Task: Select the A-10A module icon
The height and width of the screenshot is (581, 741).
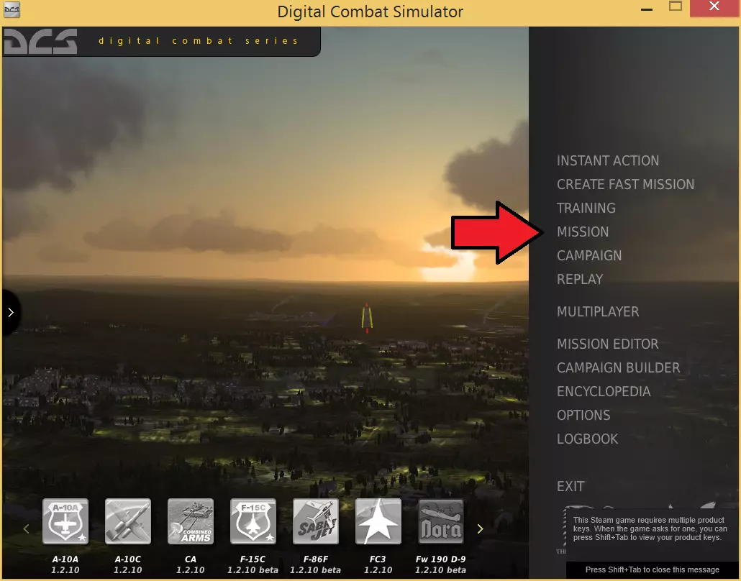Action: coord(65,521)
